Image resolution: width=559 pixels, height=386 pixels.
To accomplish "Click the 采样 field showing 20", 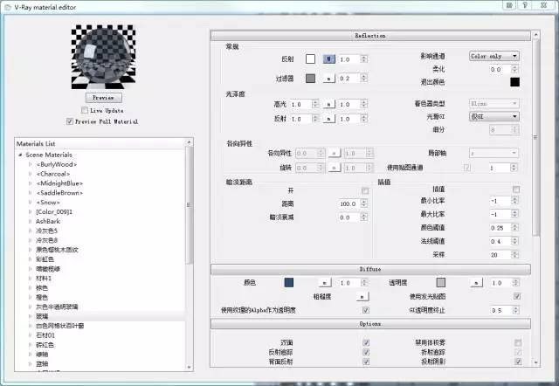I will [500, 255].
